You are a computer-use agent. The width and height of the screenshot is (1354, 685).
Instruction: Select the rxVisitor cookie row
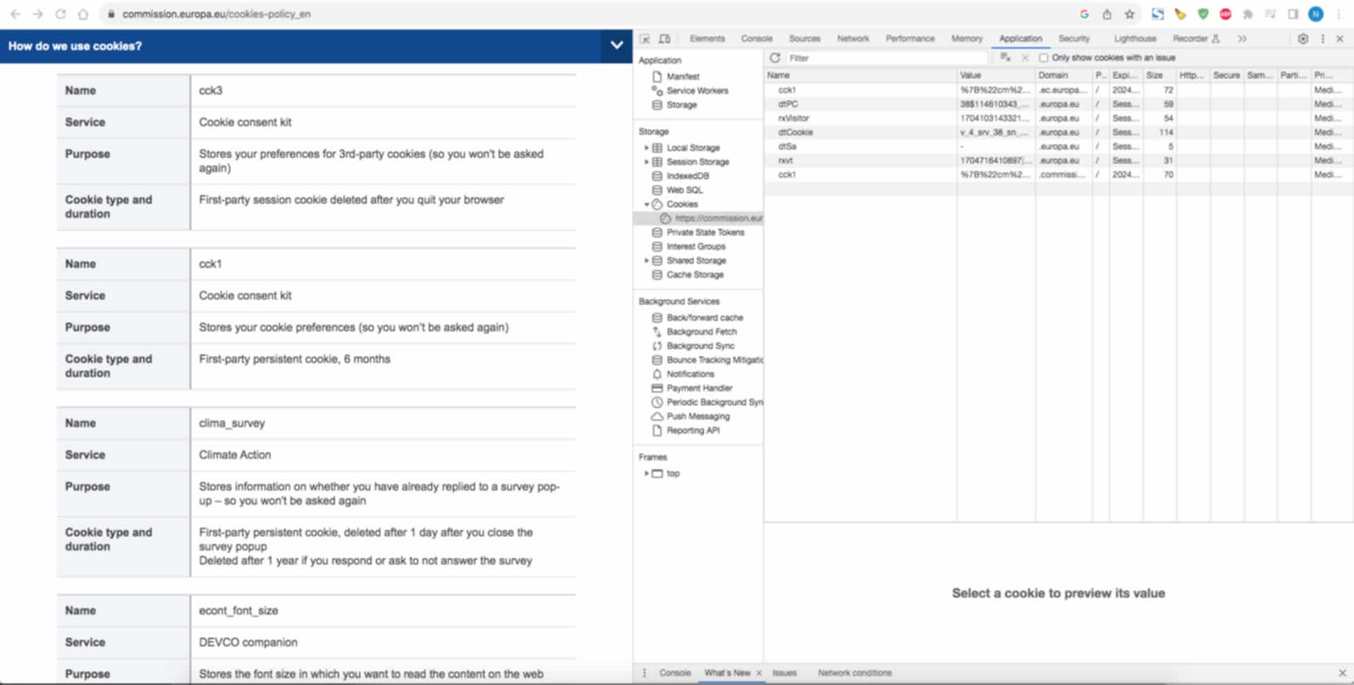pos(1059,118)
